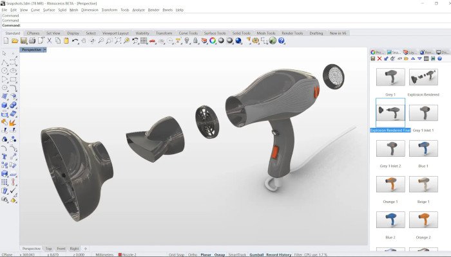Image resolution: width=451 pixels, height=257 pixels.
Task: Click the Cut scissors icon
Action: [x=49, y=41]
